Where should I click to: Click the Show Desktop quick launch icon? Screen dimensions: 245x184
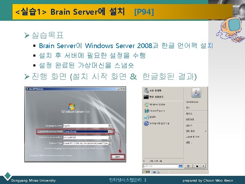154,172
